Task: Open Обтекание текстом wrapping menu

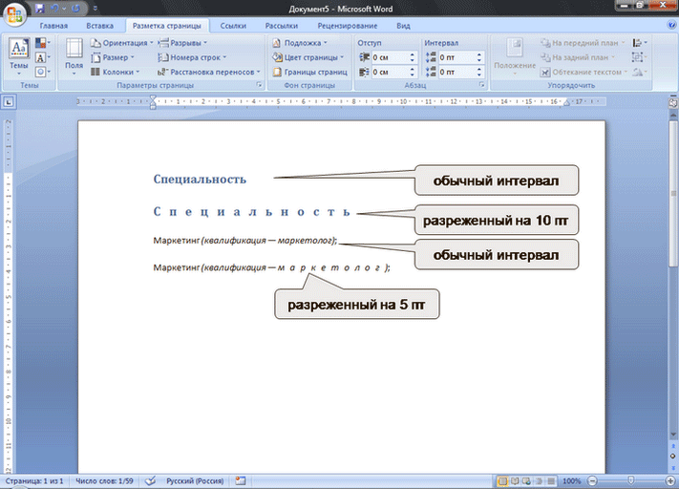Action: click(x=584, y=72)
